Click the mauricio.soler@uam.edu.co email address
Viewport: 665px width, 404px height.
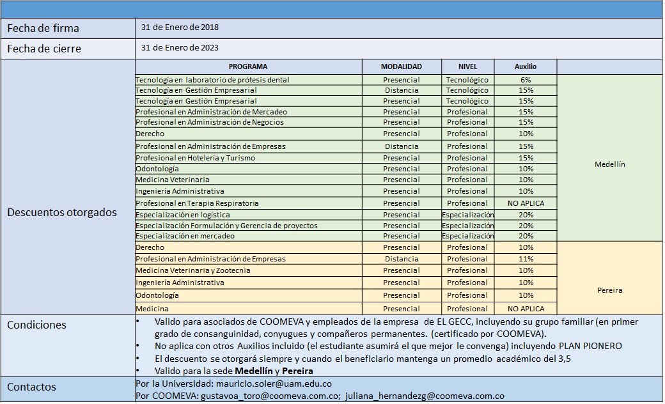274,384
